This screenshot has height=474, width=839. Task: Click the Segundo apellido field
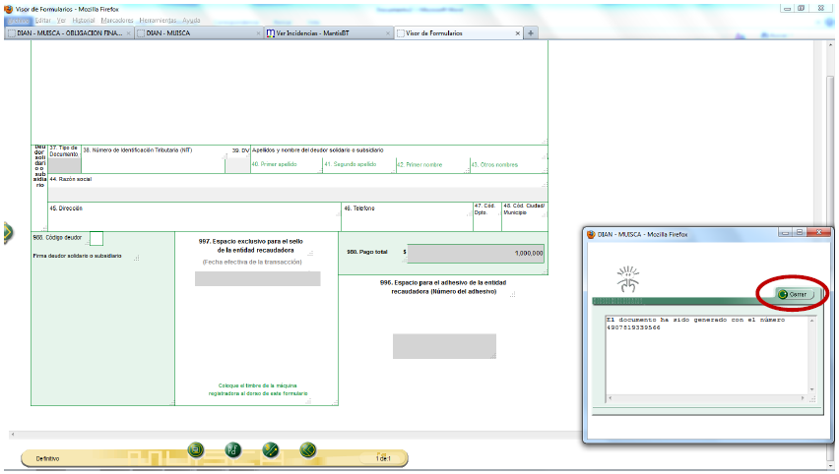click(359, 165)
